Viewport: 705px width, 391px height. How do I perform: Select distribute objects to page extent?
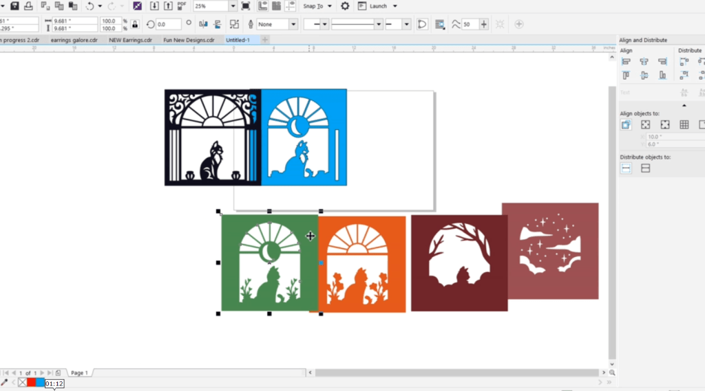[x=645, y=168]
